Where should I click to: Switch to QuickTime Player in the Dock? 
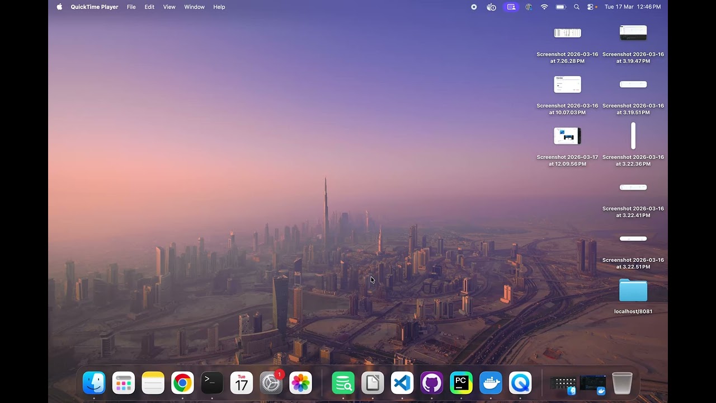520,383
